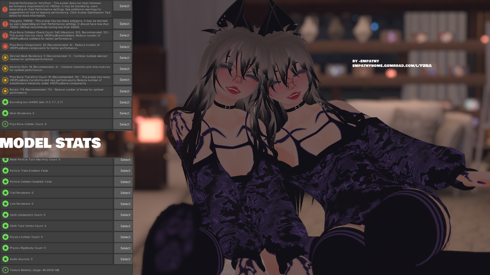Click Select on the Trail Renderers row

[x=123, y=193]
